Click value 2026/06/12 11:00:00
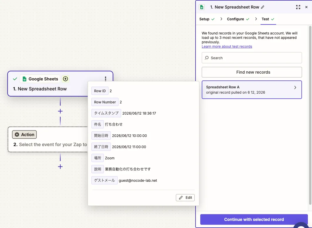This screenshot has width=312, height=228. point(129,147)
